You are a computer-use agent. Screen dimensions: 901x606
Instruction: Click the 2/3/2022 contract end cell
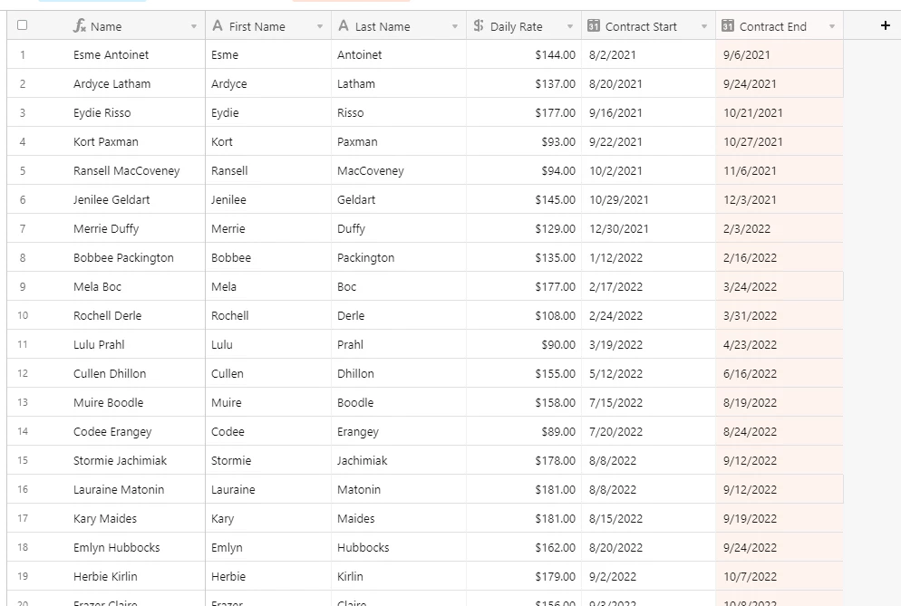[x=780, y=228]
